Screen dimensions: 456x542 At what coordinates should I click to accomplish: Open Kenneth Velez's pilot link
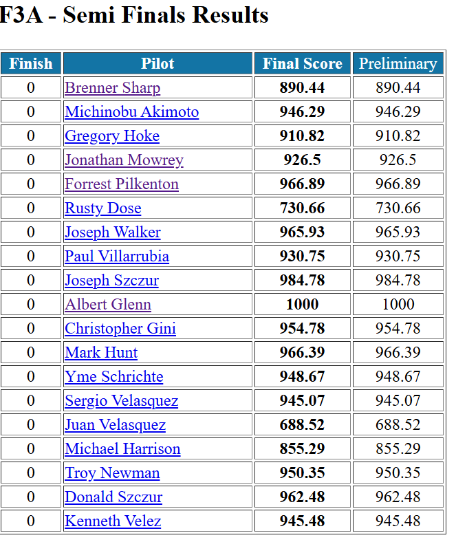pos(113,521)
